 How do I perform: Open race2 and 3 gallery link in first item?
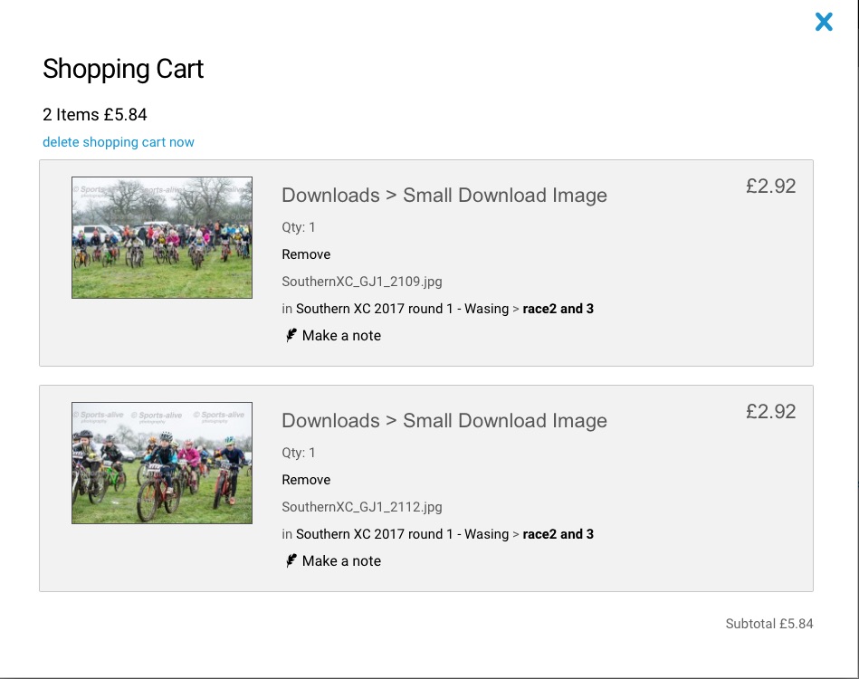pos(558,309)
